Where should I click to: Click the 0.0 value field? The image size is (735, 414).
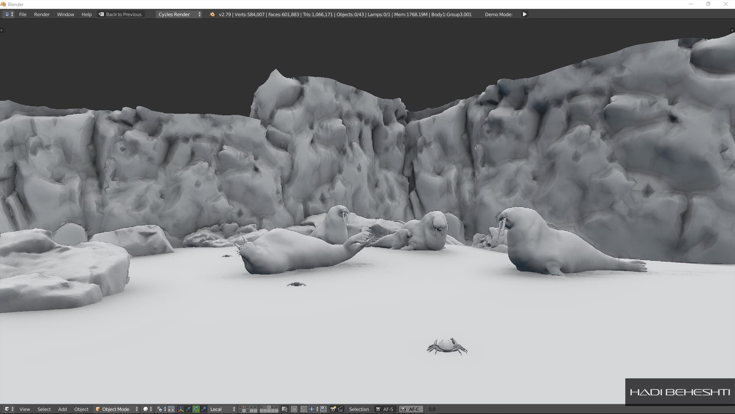[x=432, y=409]
